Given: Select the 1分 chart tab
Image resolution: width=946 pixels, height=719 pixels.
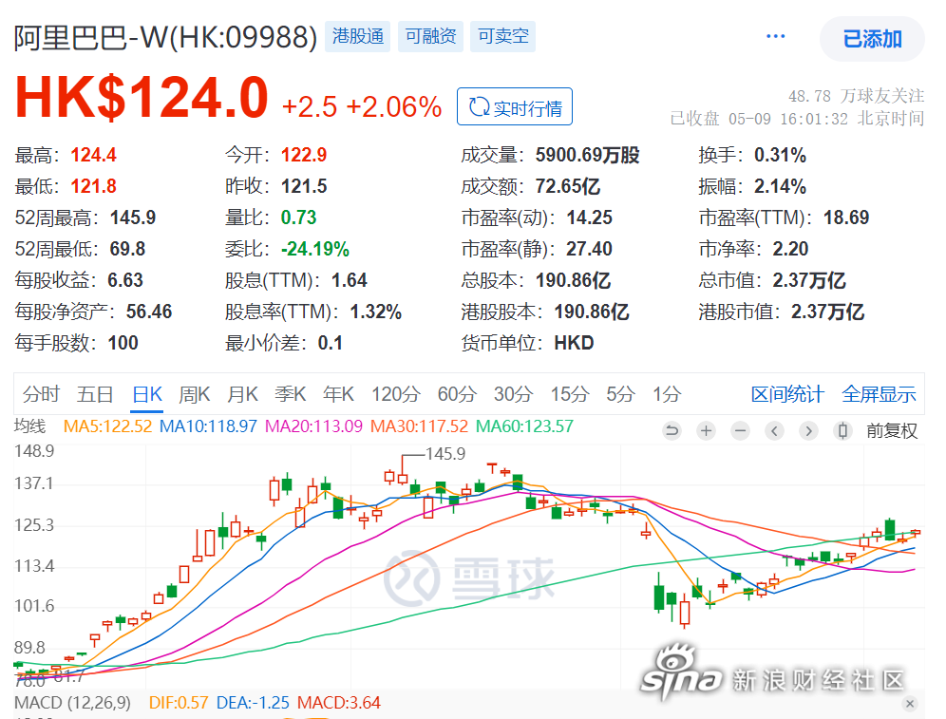Looking at the screenshot, I should [667, 394].
